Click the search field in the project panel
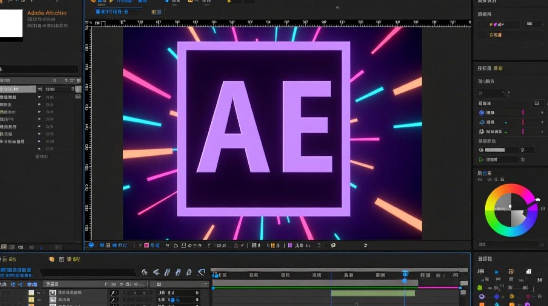The width and height of the screenshot is (548, 306). click(x=39, y=69)
